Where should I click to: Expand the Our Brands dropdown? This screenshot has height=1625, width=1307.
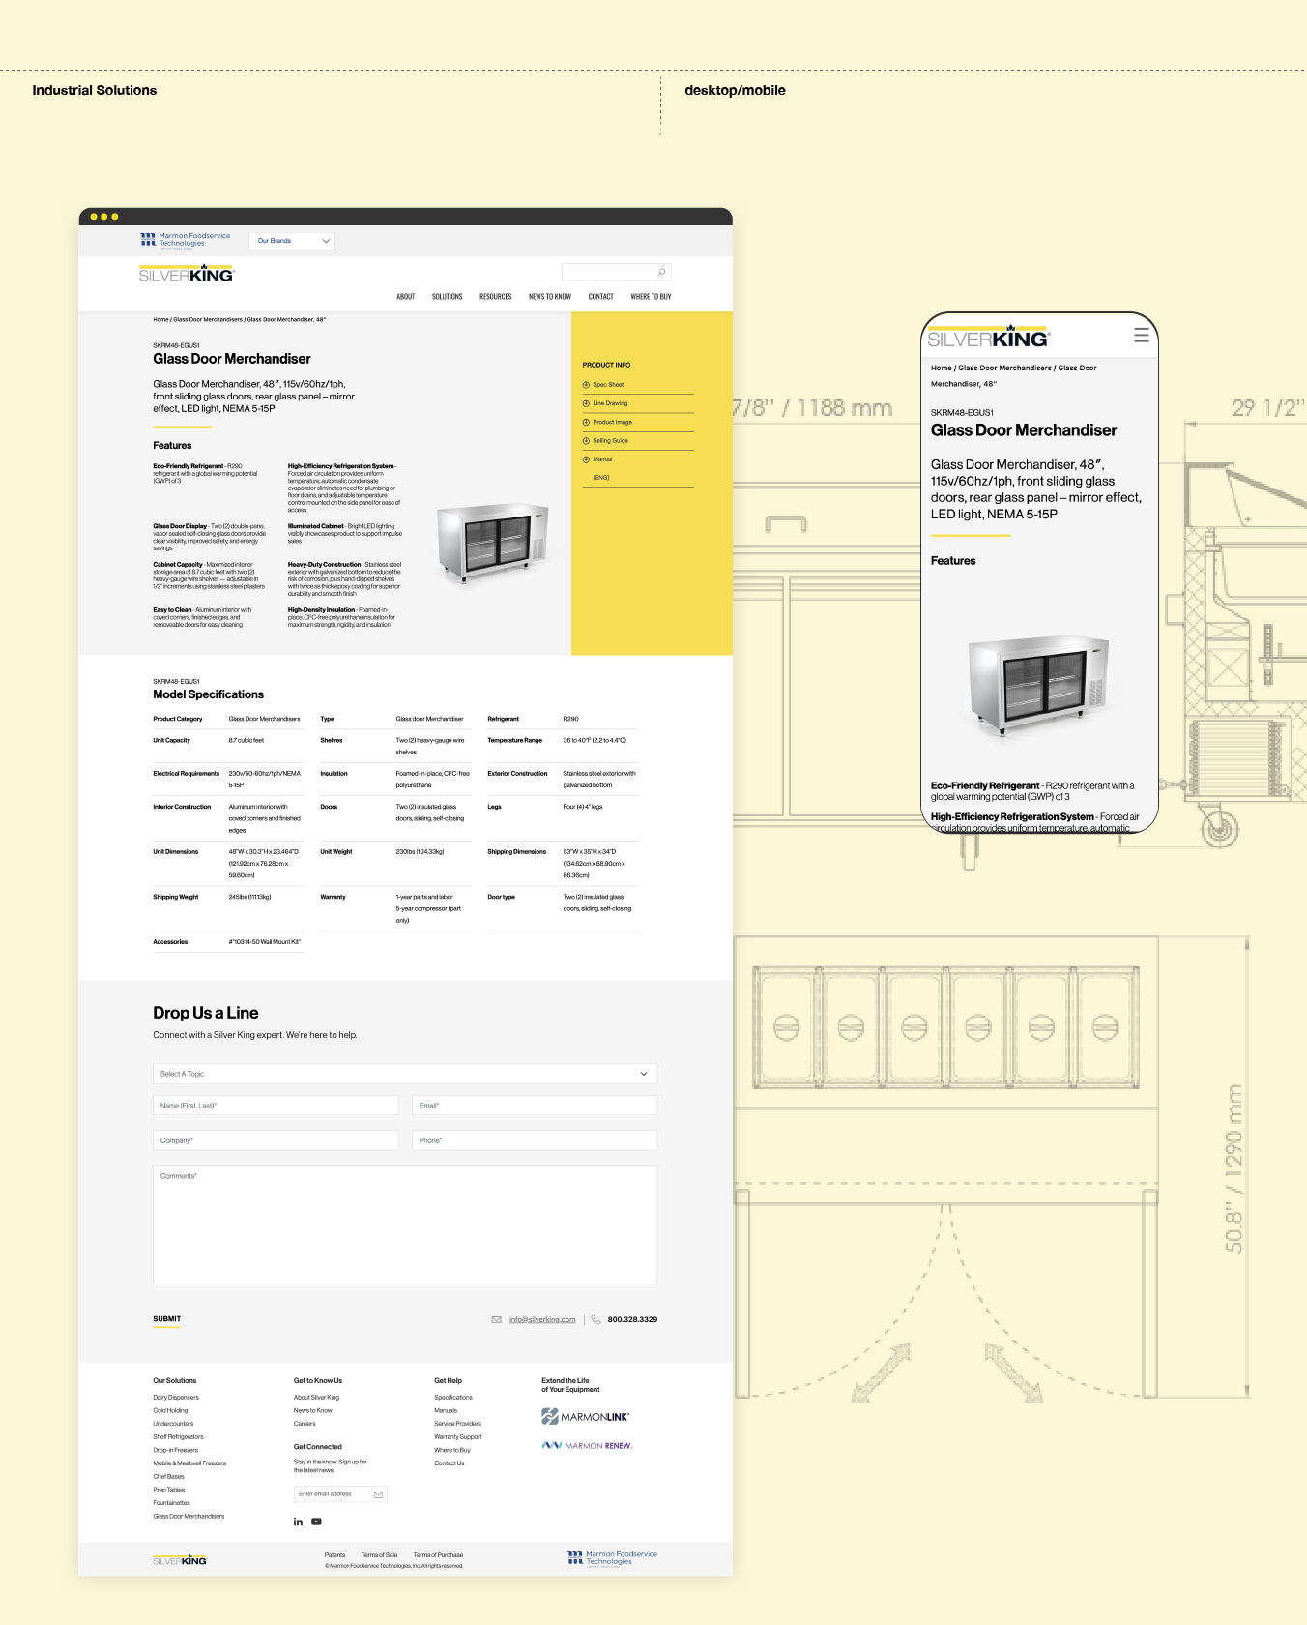point(292,241)
